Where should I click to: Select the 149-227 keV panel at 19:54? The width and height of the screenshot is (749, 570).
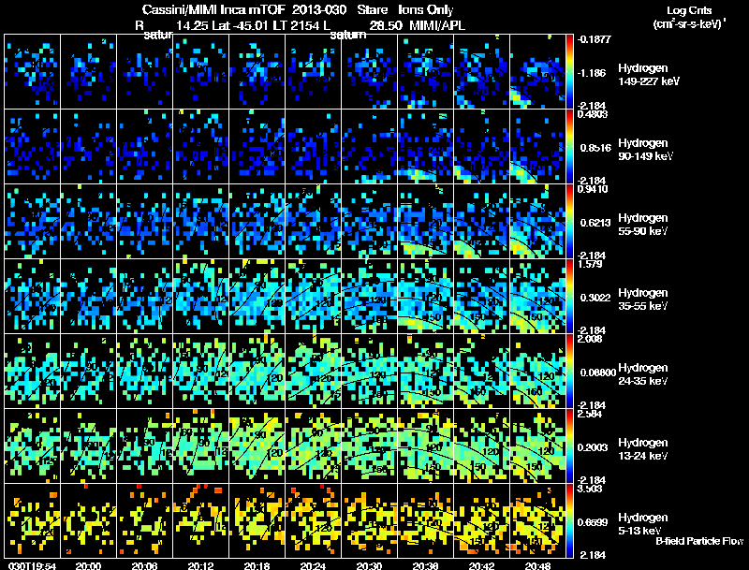(x=33, y=72)
